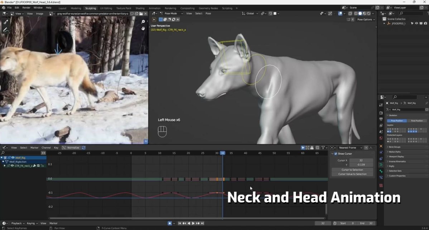Switch to the Sculpting workspace tab
The width and height of the screenshot is (429, 230).
(x=90, y=8)
